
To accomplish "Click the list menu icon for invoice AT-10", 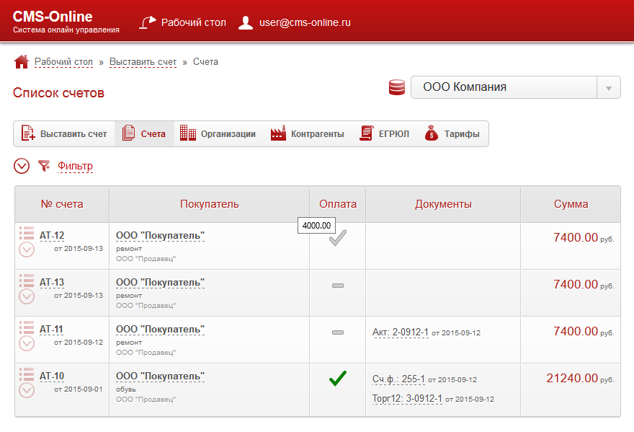I will pyautogui.click(x=27, y=374).
